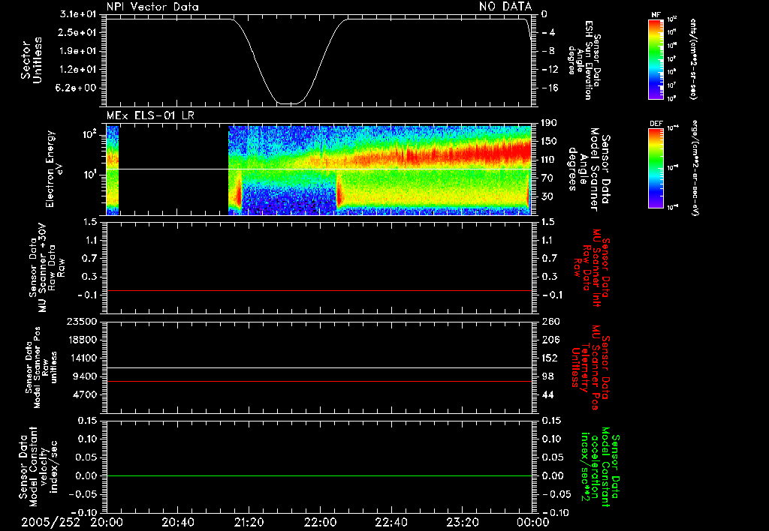Viewport: 769px width, 531px height.
Task: Click the 10² electron energy tick label
Action: tap(89, 135)
